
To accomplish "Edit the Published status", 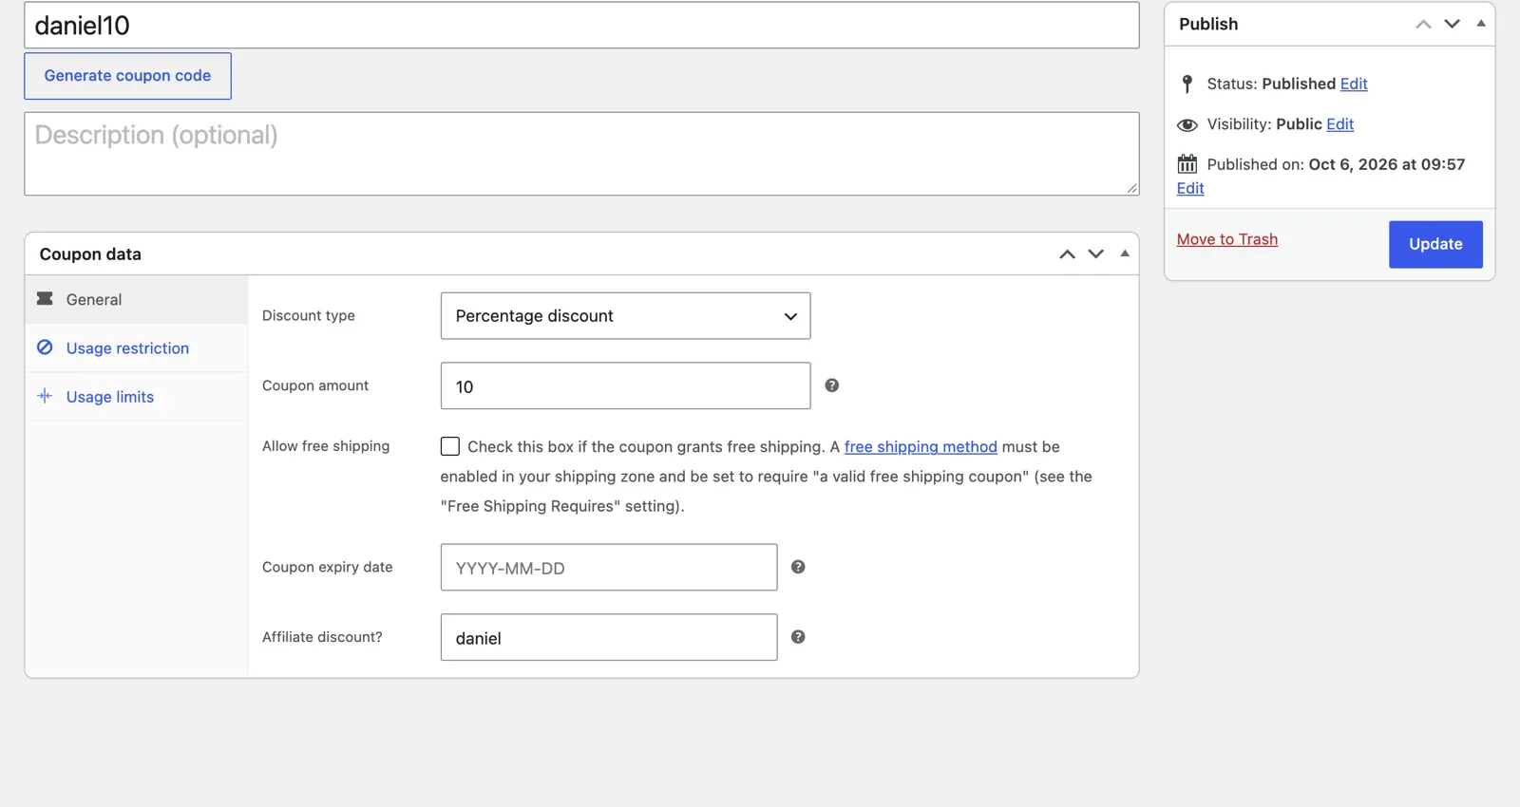I will (x=1354, y=84).
